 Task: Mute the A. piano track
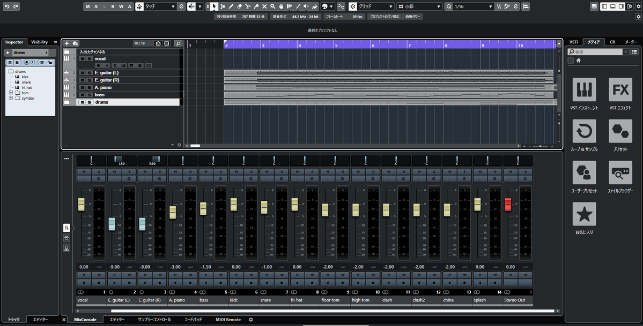click(82, 88)
